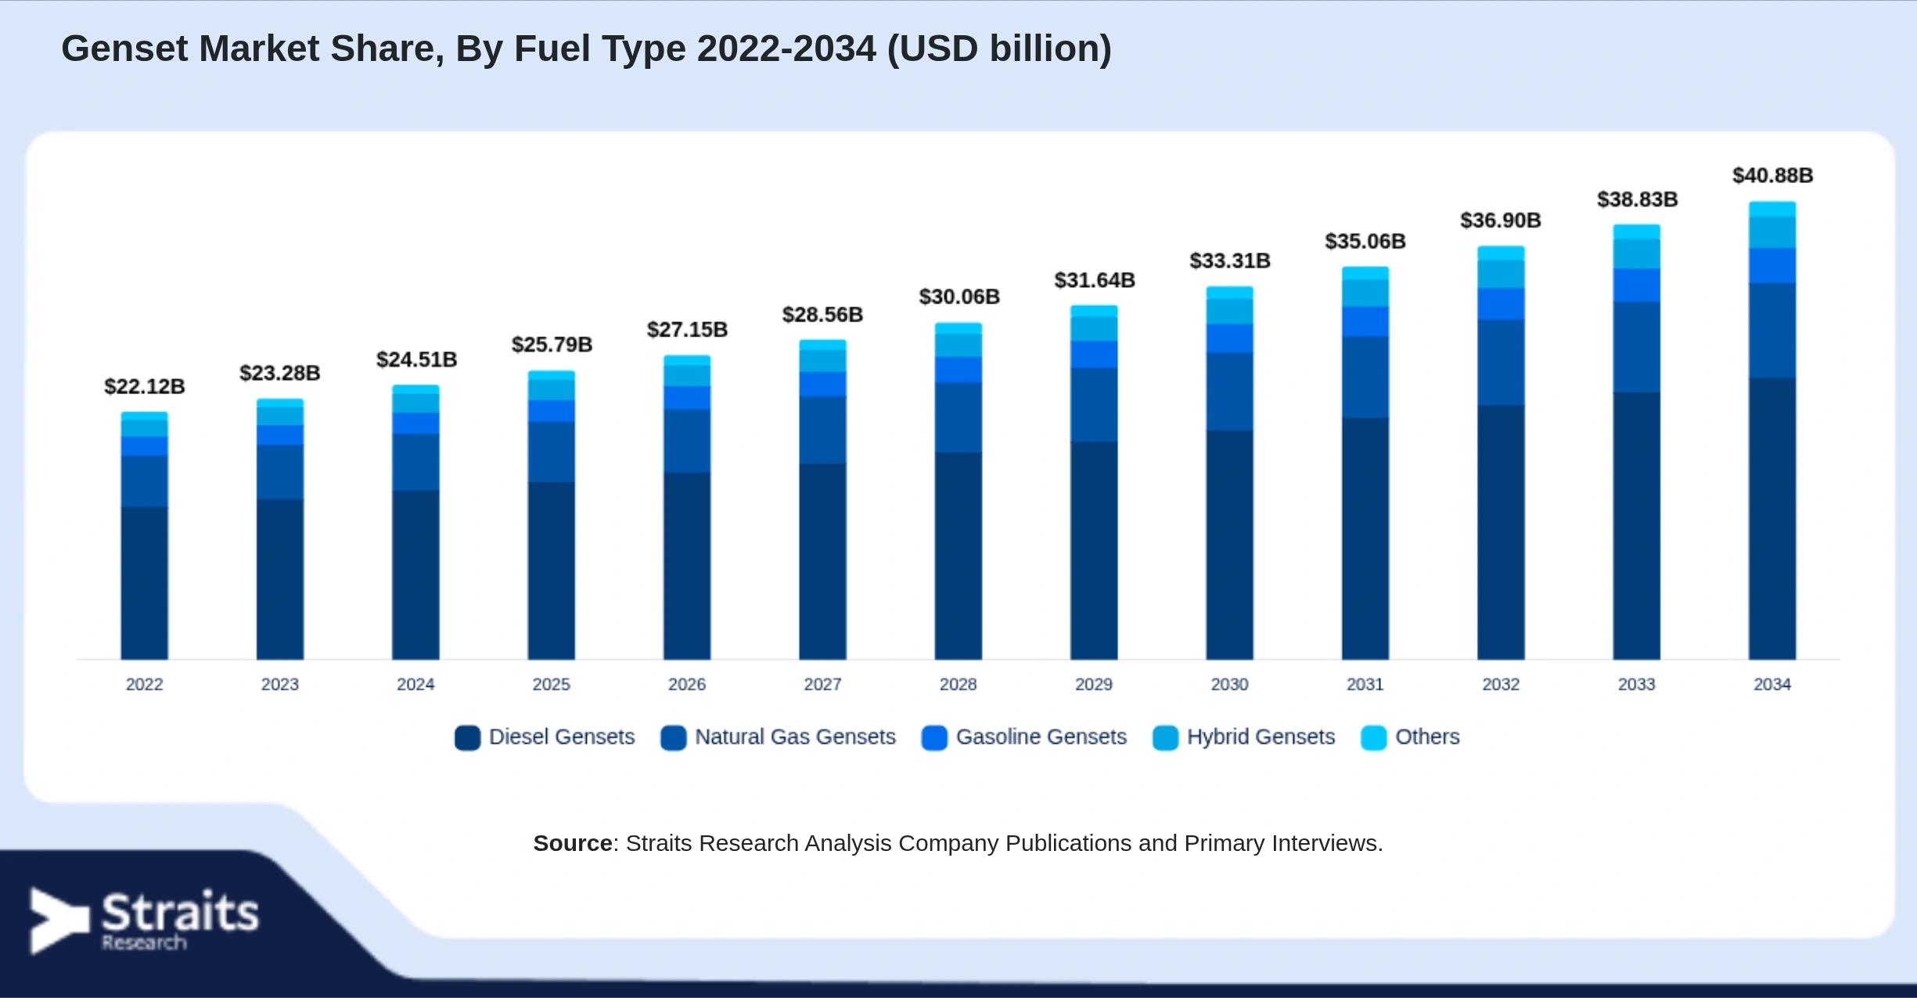Image resolution: width=1917 pixels, height=998 pixels.
Task: Toggle the Others legend label
Action: 1427,737
